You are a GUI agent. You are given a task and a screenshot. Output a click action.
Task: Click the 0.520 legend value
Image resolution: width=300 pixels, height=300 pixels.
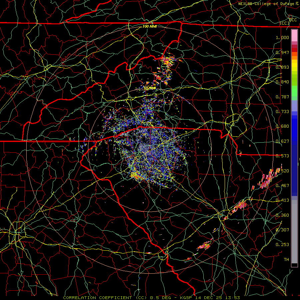point(282,171)
